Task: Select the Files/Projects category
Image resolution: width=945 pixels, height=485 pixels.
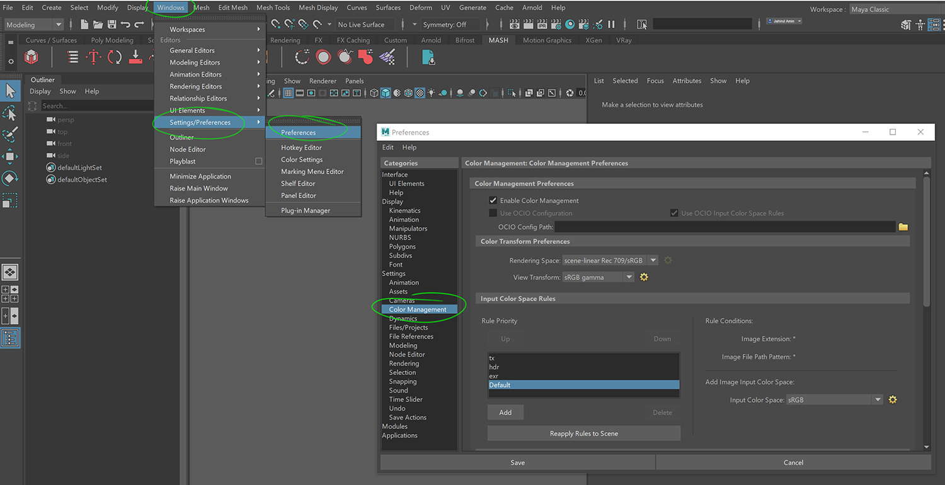Action: 408,328
